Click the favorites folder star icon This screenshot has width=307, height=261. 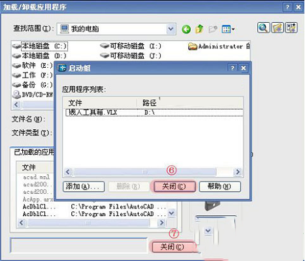(278, 27)
